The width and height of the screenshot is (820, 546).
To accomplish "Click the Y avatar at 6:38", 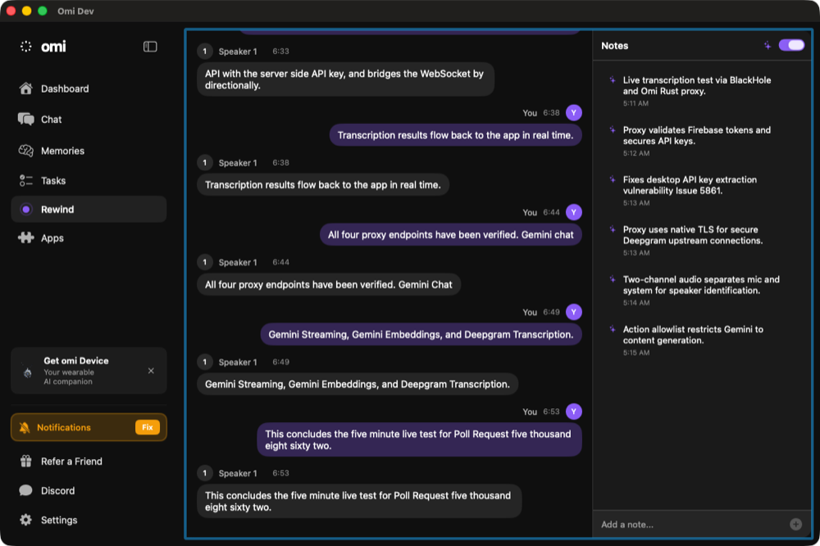I will [574, 112].
